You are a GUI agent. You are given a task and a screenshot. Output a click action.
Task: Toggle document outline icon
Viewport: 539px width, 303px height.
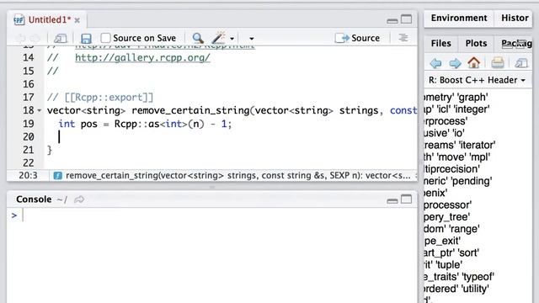pyautogui.click(x=403, y=37)
